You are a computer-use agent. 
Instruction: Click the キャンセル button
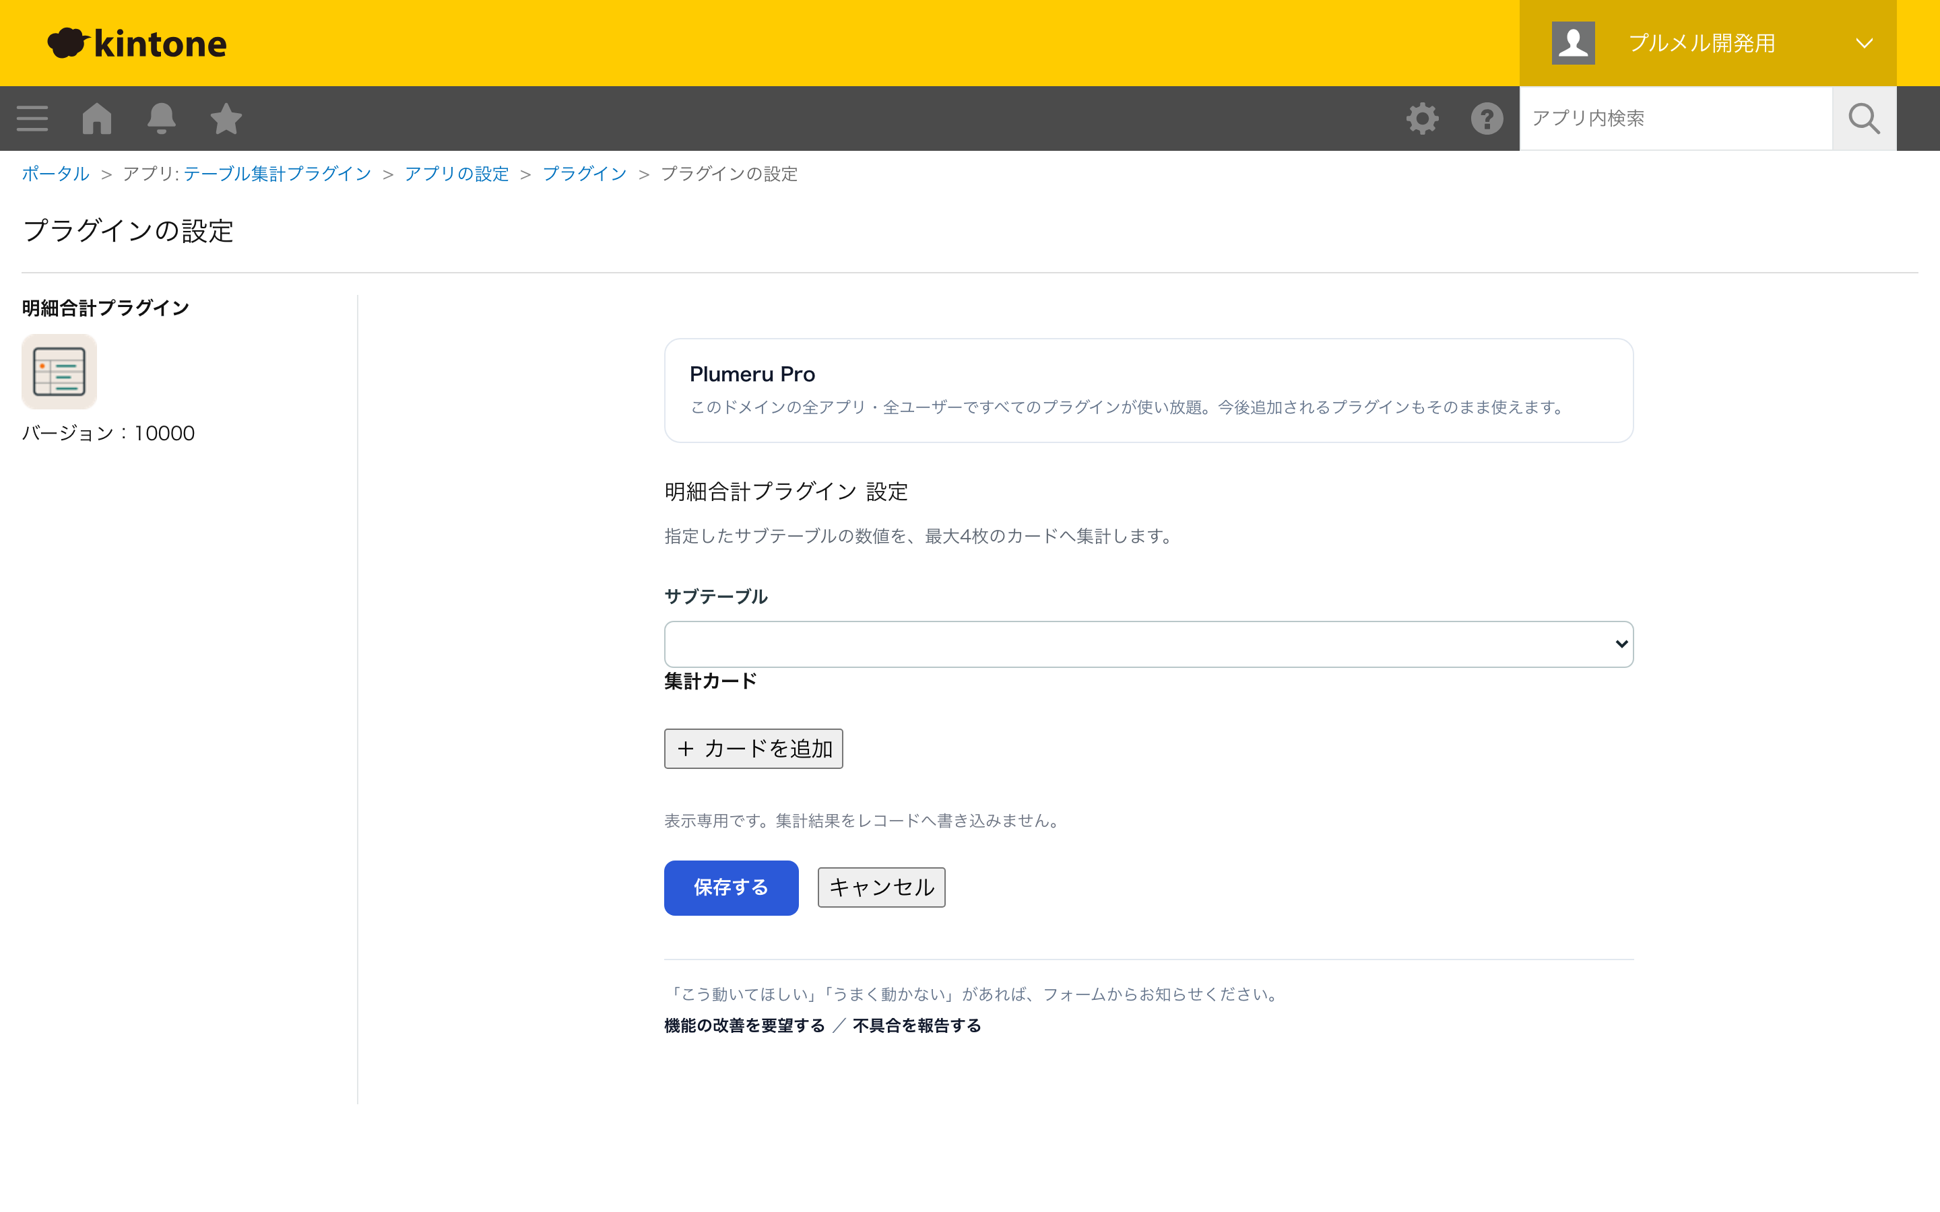coord(882,887)
